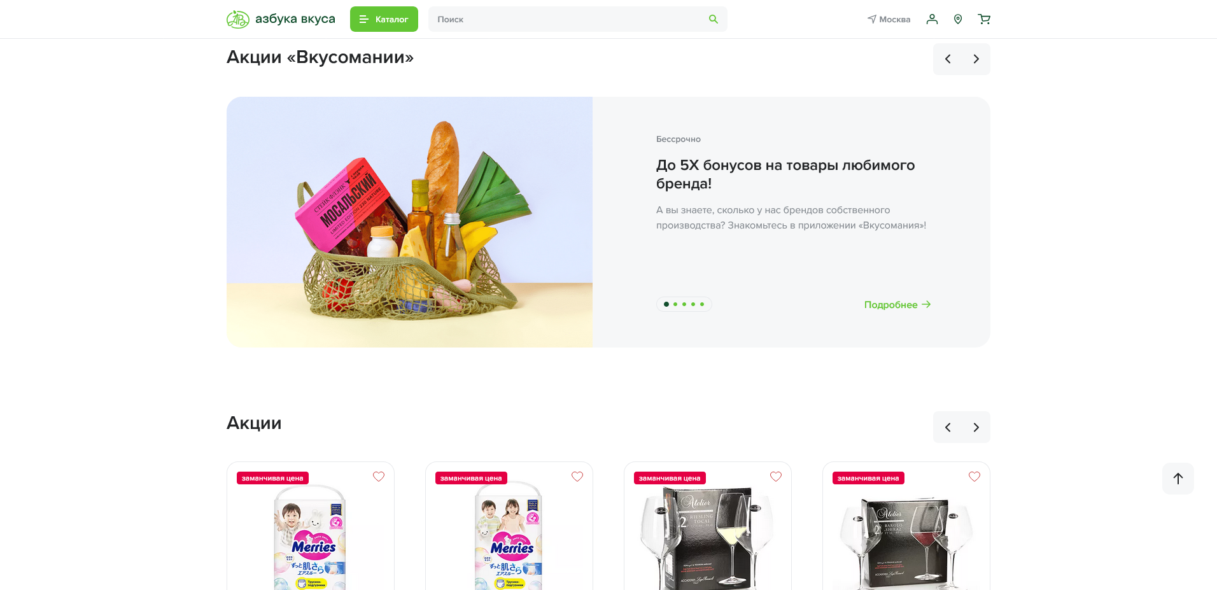
Task: Go to previous Вкусомания promo slide
Action: pyautogui.click(x=948, y=59)
